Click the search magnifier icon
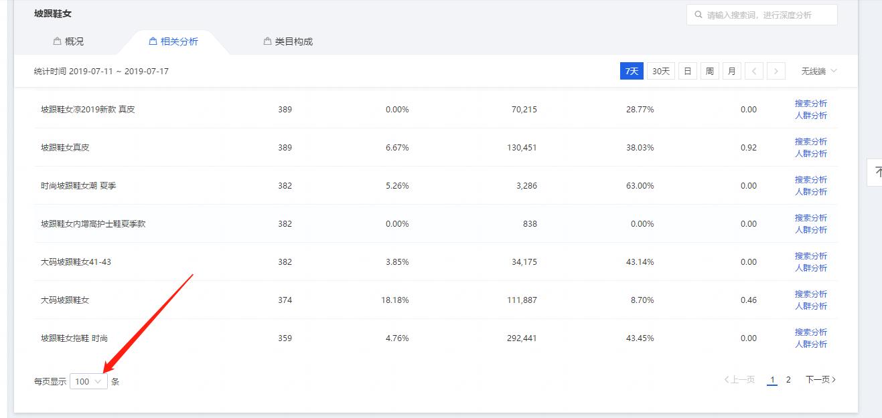The height and width of the screenshot is (418, 882). [699, 15]
